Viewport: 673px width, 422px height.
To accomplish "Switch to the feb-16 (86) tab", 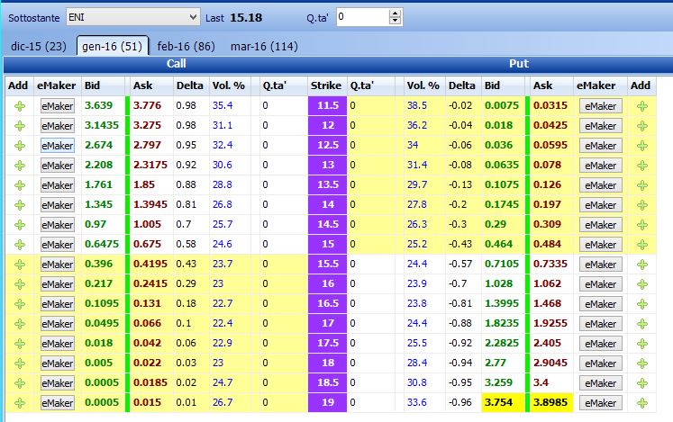I will (x=186, y=46).
